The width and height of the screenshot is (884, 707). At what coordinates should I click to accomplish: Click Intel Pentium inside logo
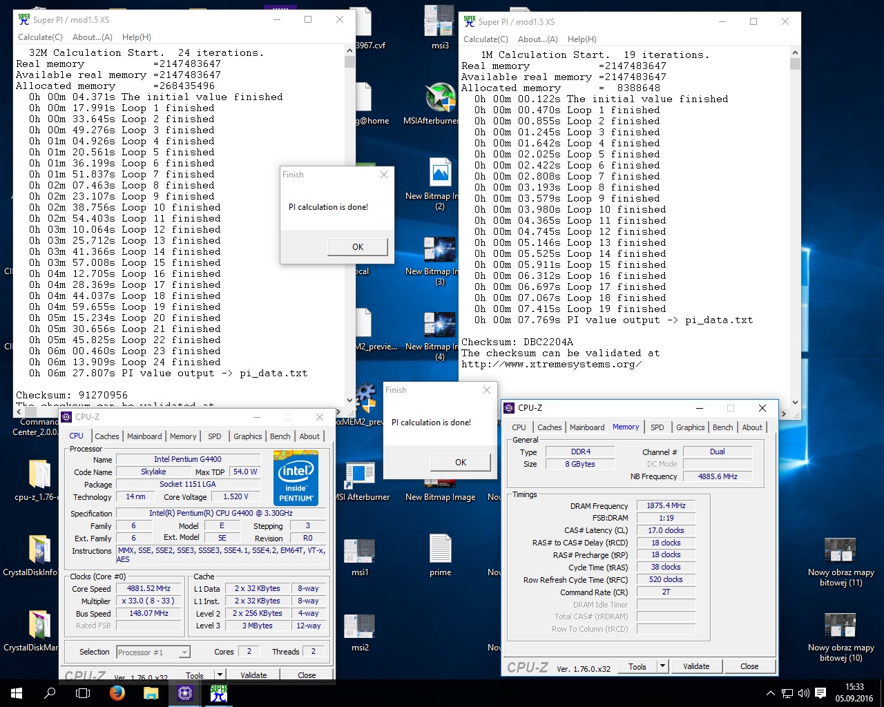(296, 478)
